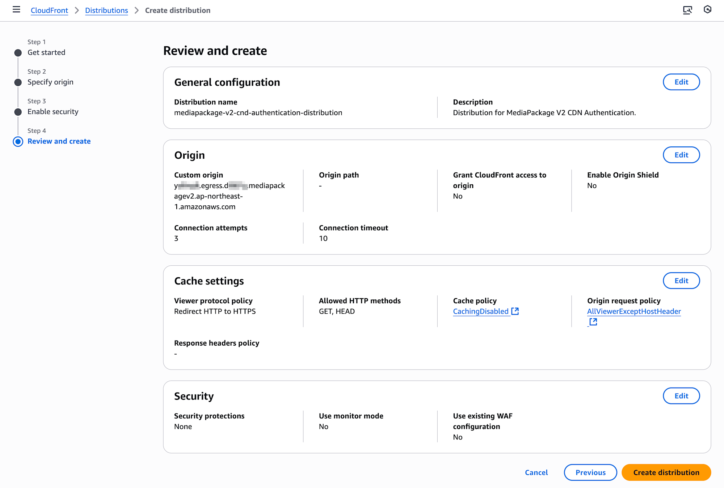724x488 pixels.
Task: Go back with Previous button
Action: (x=590, y=472)
